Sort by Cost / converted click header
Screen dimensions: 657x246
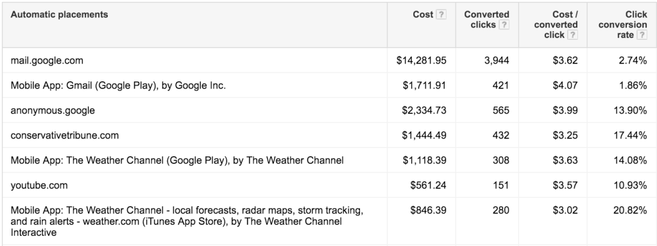pos(556,25)
